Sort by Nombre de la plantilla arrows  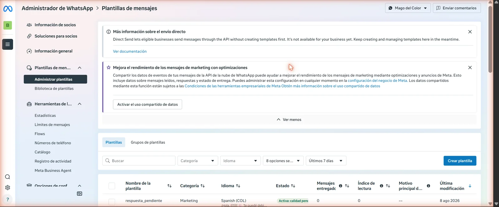pyautogui.click(x=169, y=186)
